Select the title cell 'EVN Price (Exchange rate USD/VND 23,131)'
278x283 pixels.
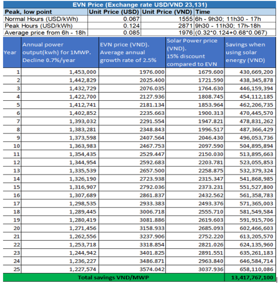(139, 5)
